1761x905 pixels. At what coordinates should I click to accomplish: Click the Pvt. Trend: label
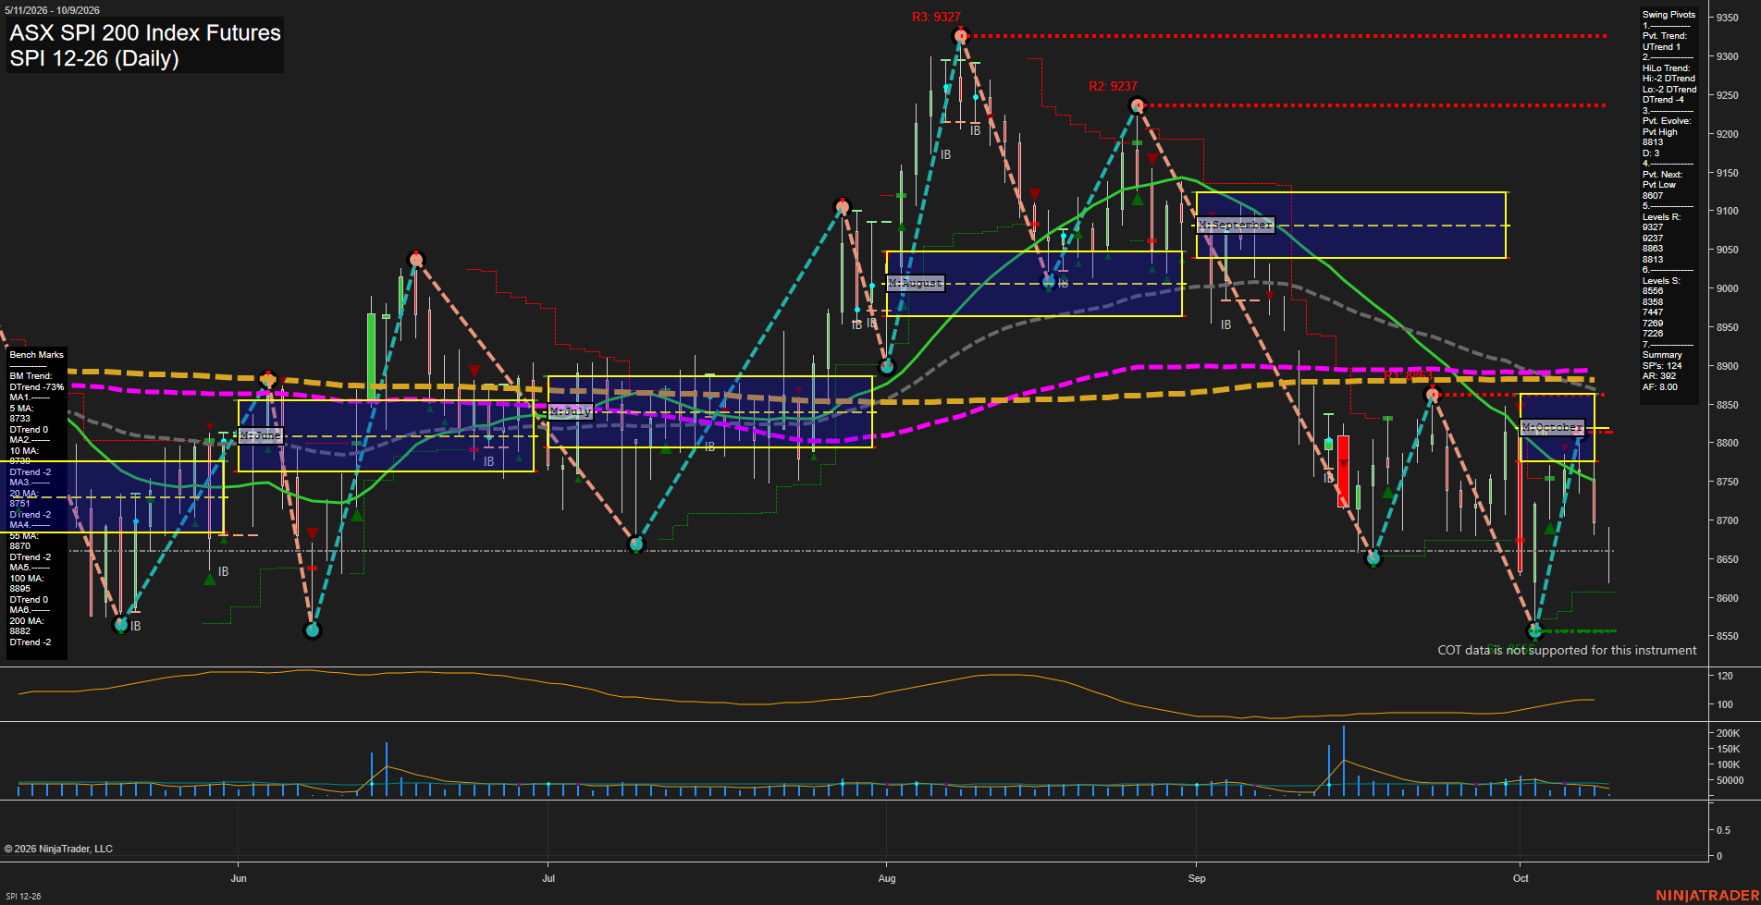(1665, 36)
